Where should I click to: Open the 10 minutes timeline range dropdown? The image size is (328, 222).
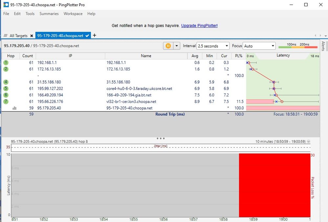click(308, 142)
